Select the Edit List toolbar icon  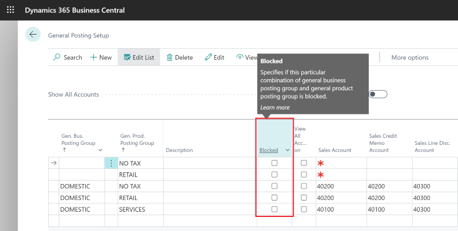(x=127, y=57)
